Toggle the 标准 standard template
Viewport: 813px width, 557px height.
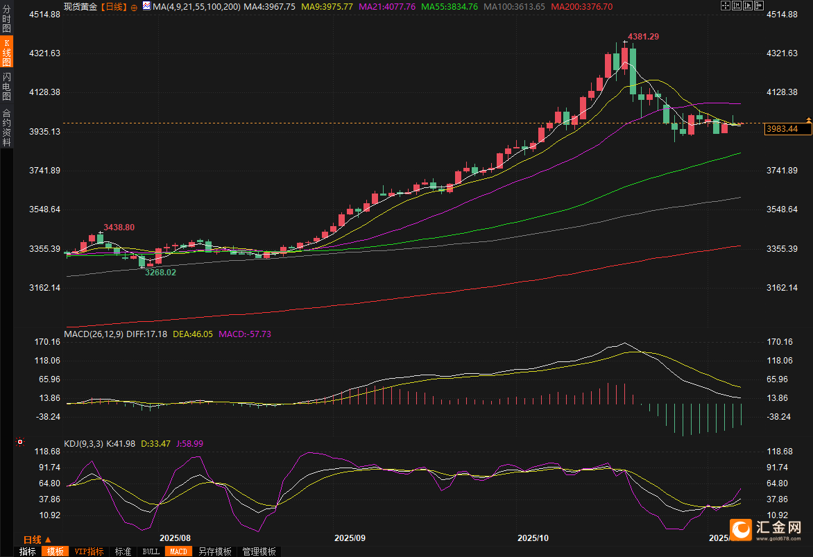123,551
